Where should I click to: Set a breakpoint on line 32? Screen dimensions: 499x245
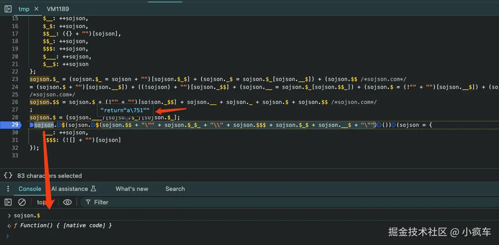click(15, 148)
